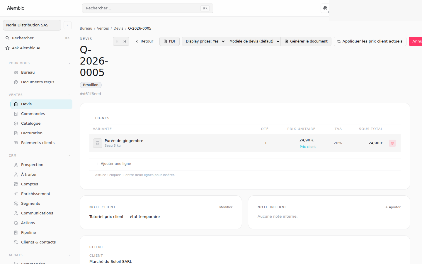Viewport: 422px width, 264px height.
Task: Open Enrichissement
Action: 41,194
